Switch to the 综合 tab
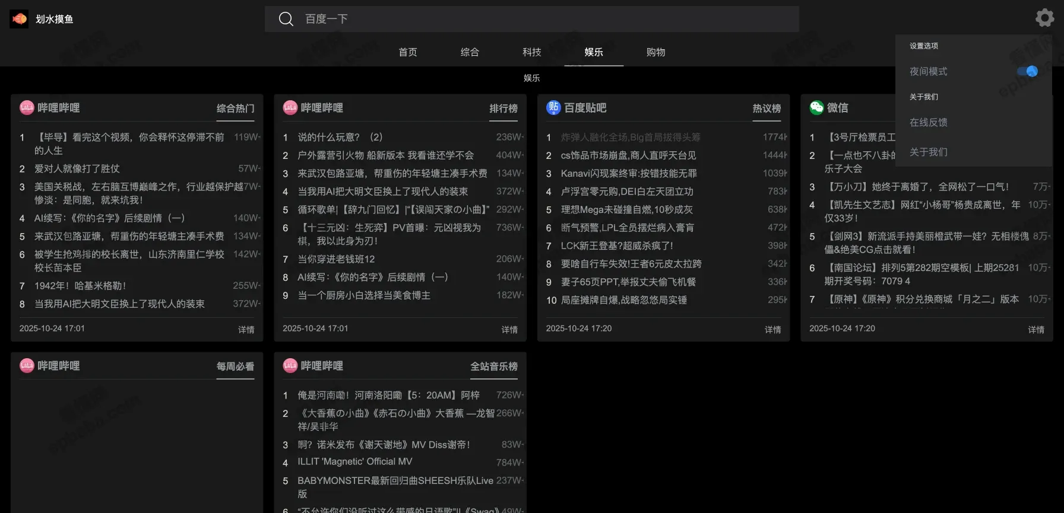1064x513 pixels. tap(470, 52)
